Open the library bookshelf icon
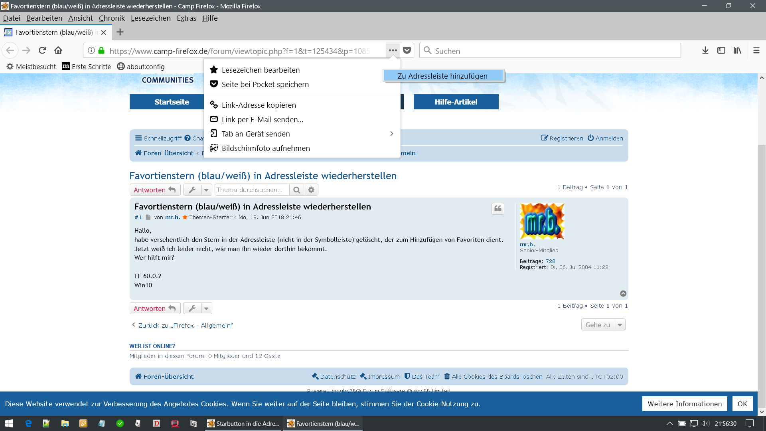The height and width of the screenshot is (431, 766). pos(737,50)
